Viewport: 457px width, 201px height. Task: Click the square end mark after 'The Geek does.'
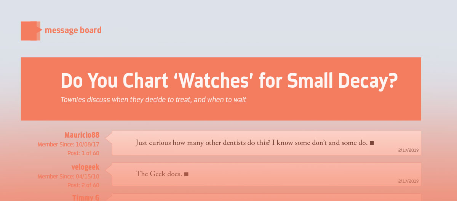(x=187, y=174)
